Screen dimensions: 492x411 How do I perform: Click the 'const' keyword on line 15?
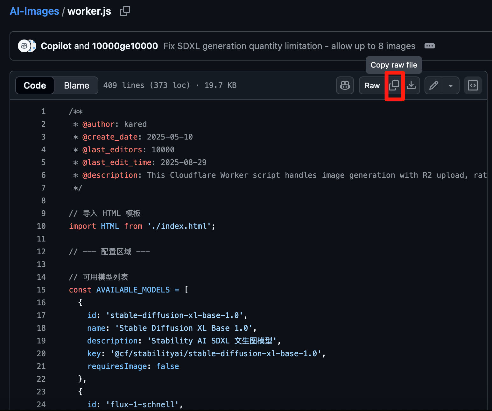(x=80, y=290)
